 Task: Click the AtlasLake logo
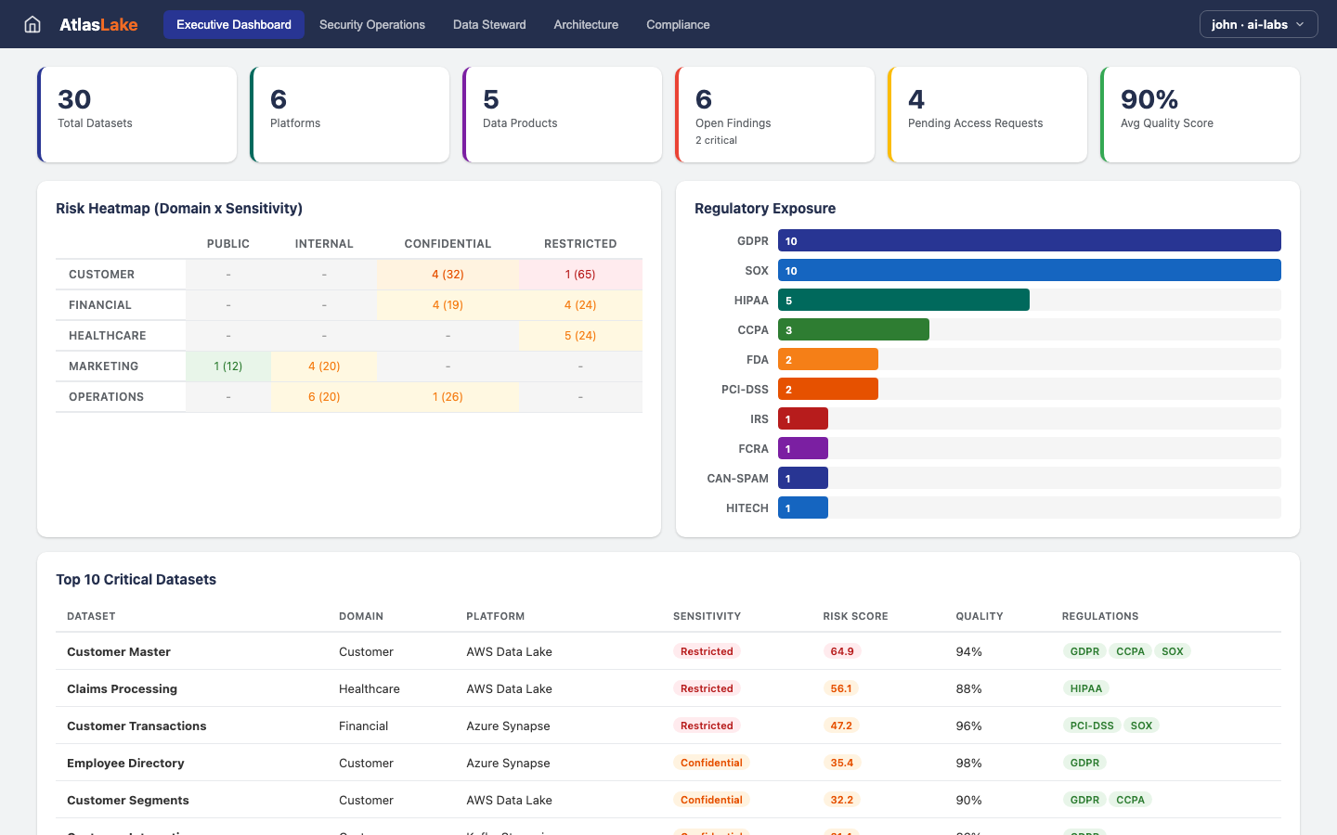98,24
